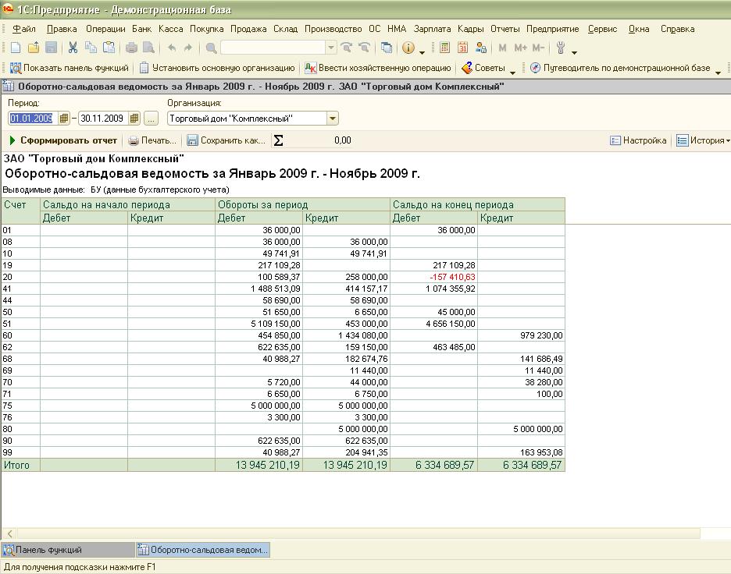731x574 pixels.
Task: Open the Calendar icon
Action: pos(462,48)
